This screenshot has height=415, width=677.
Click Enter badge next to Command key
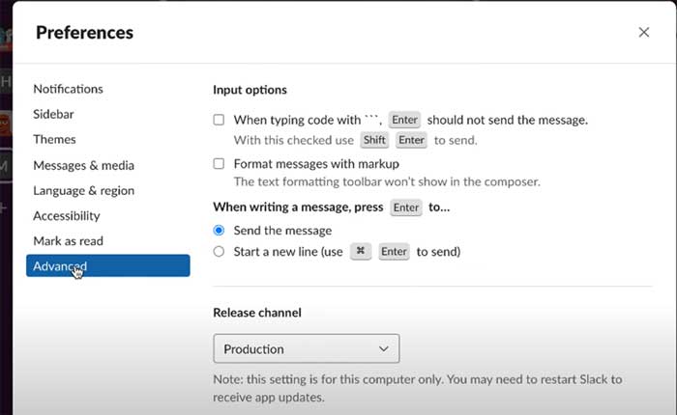394,251
